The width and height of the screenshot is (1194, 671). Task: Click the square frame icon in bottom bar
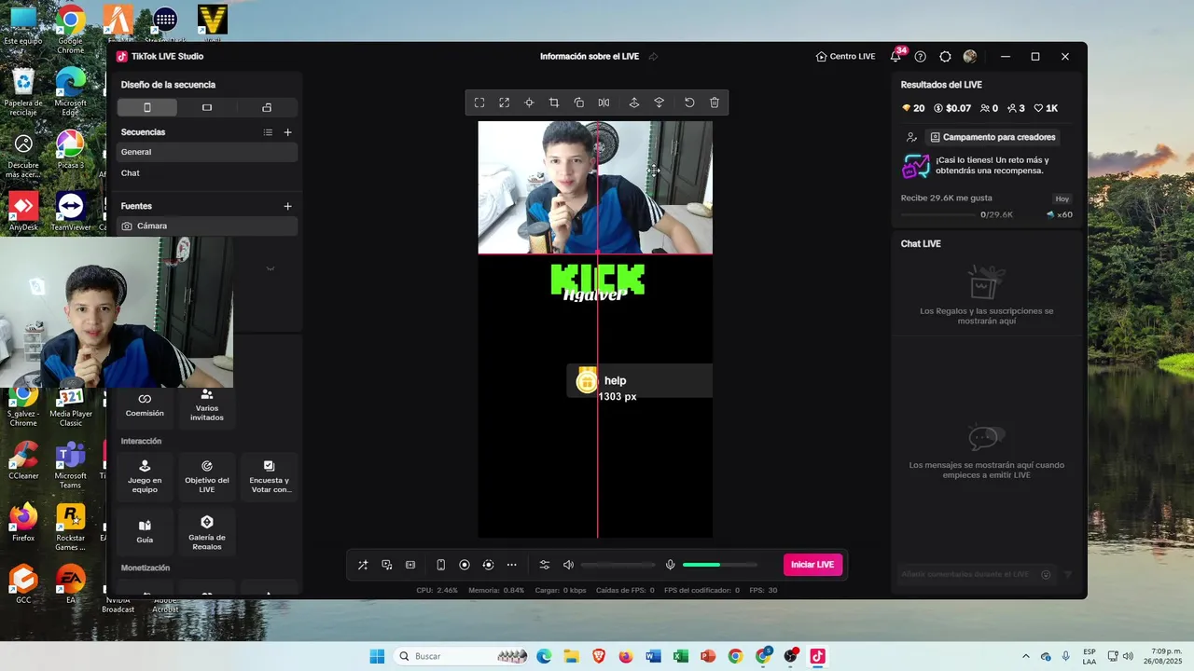coord(410,565)
